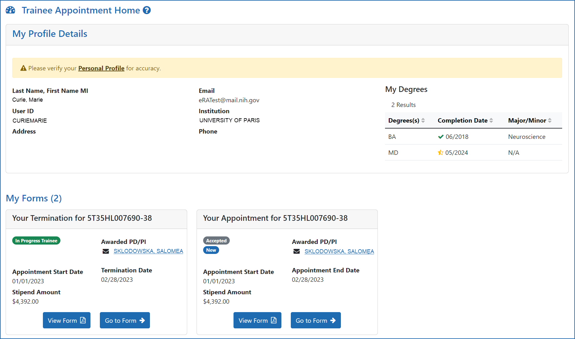The height and width of the screenshot is (339, 575).
Task: Click 01/01/2023 start date in Appointment card
Action: point(219,281)
